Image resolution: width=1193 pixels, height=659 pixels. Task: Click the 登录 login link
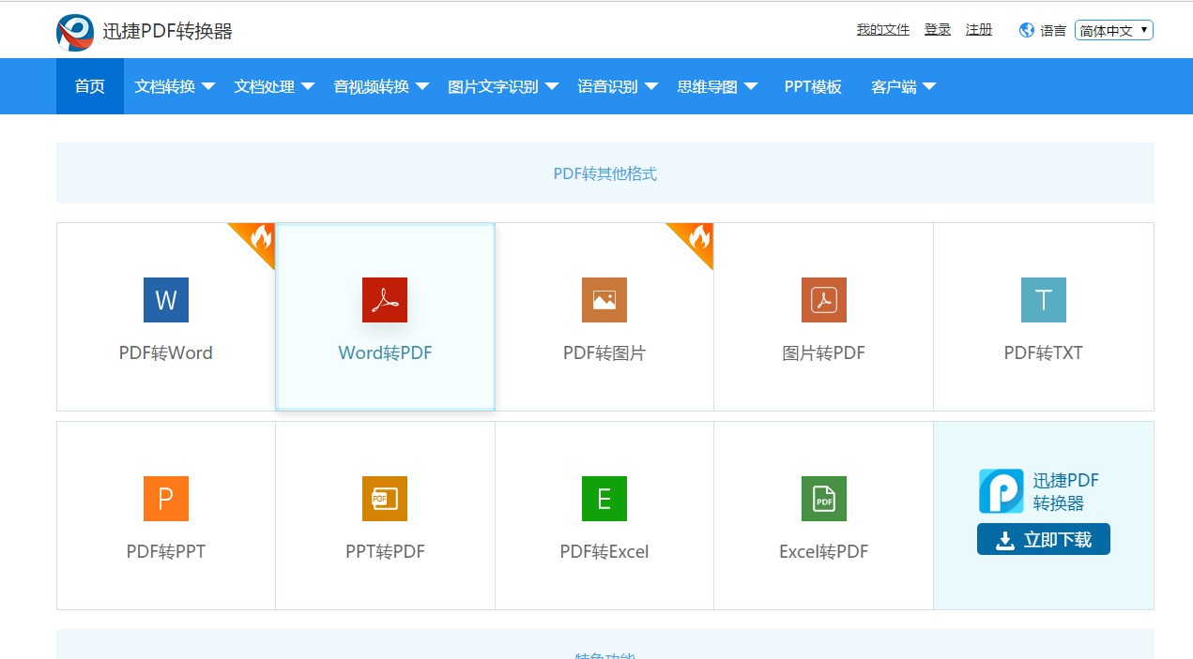(x=938, y=30)
